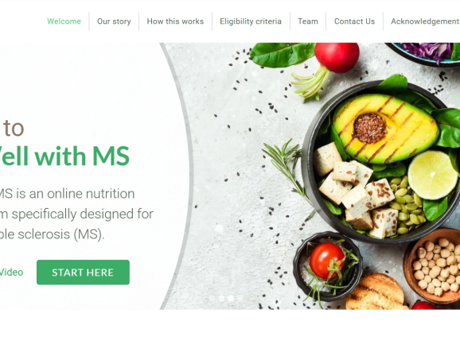Click the lime half in the food bowl
This screenshot has width=460, height=344.
(x=432, y=175)
